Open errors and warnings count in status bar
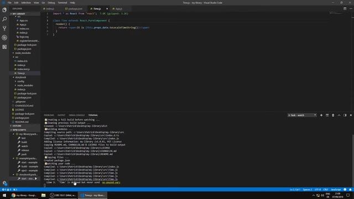354x199 pixels. [x=7, y=190]
